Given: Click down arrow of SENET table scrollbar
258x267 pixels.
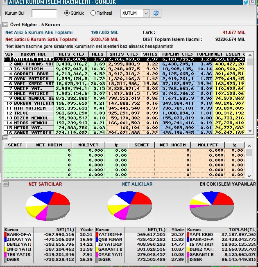Looking at the screenshot, I should [x=249, y=176].
